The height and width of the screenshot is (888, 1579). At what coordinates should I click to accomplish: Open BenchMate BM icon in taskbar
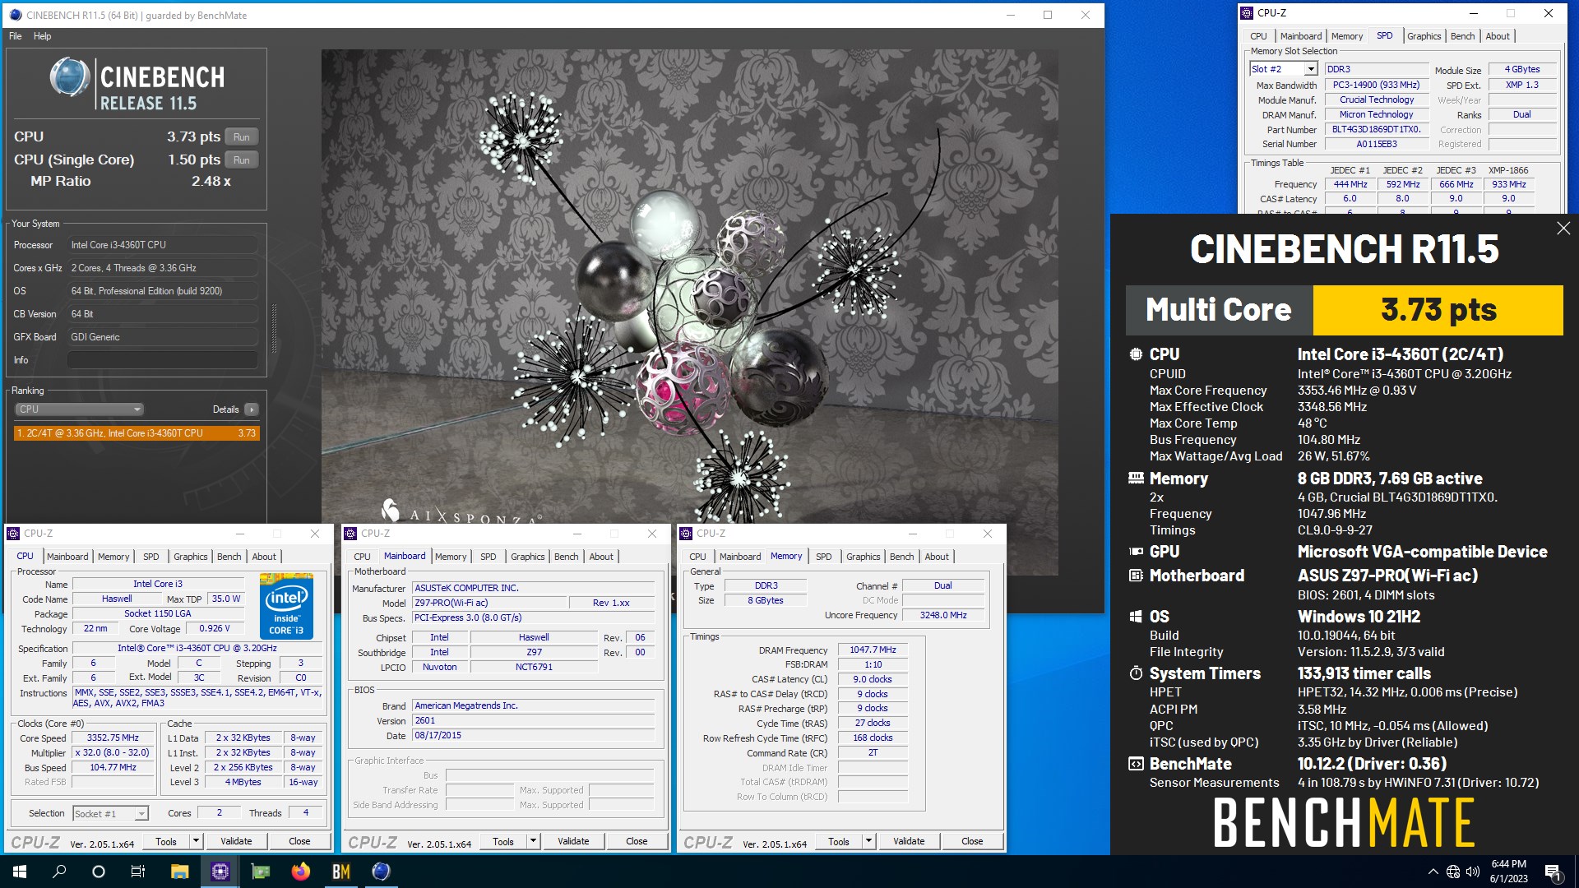point(340,872)
